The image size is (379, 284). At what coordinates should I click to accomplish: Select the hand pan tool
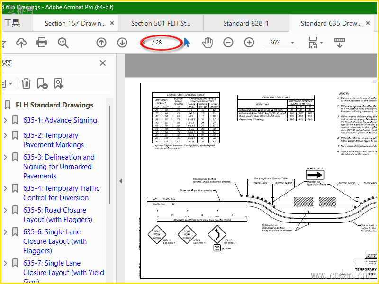coord(208,43)
